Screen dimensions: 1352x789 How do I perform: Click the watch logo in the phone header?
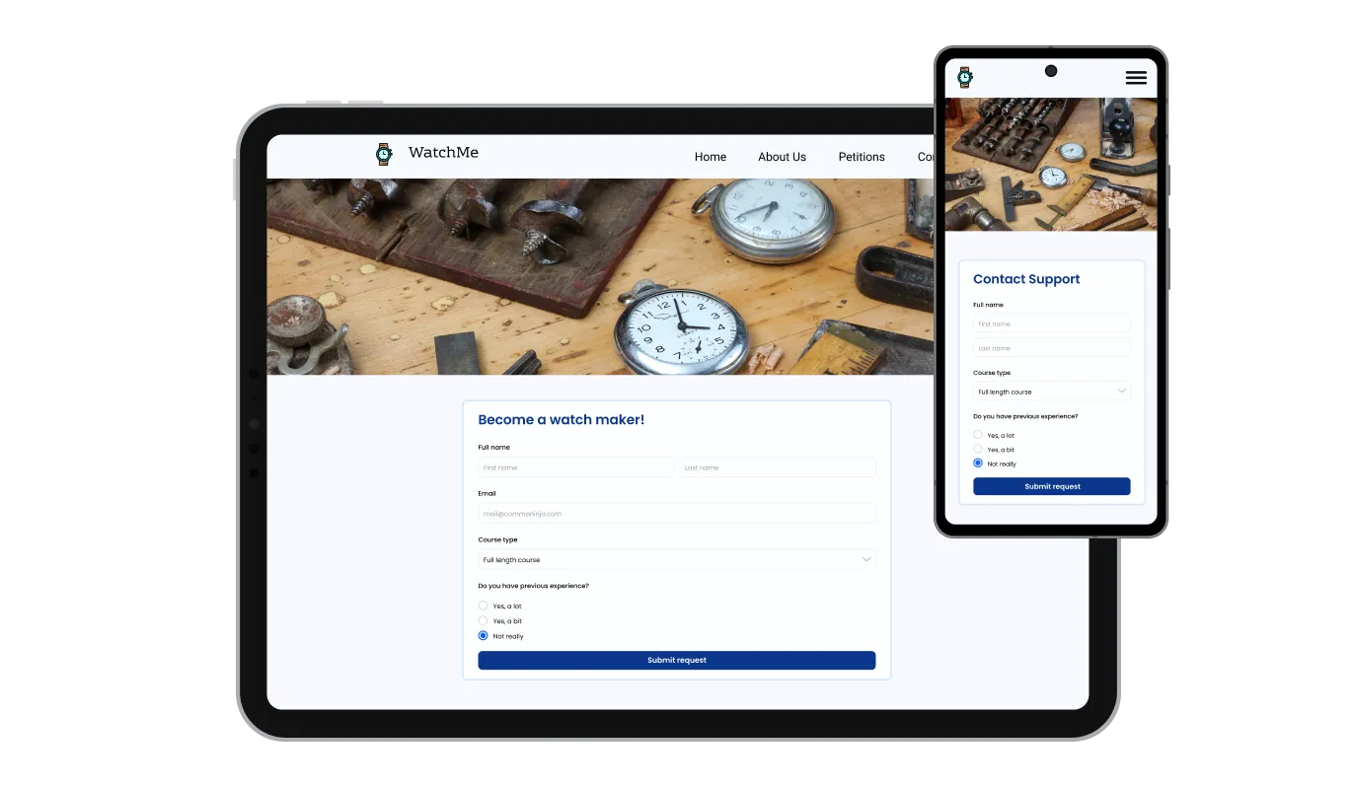(965, 78)
